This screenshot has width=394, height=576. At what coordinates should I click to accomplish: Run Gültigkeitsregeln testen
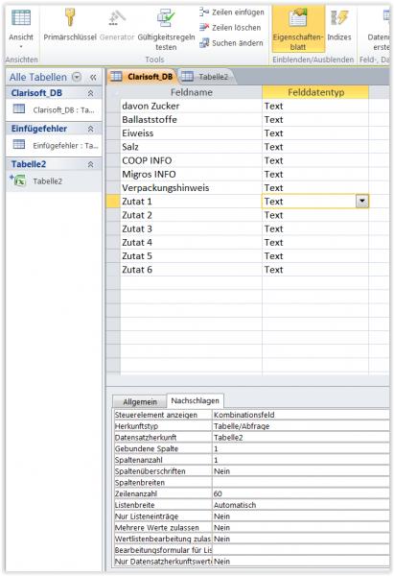pos(166,29)
